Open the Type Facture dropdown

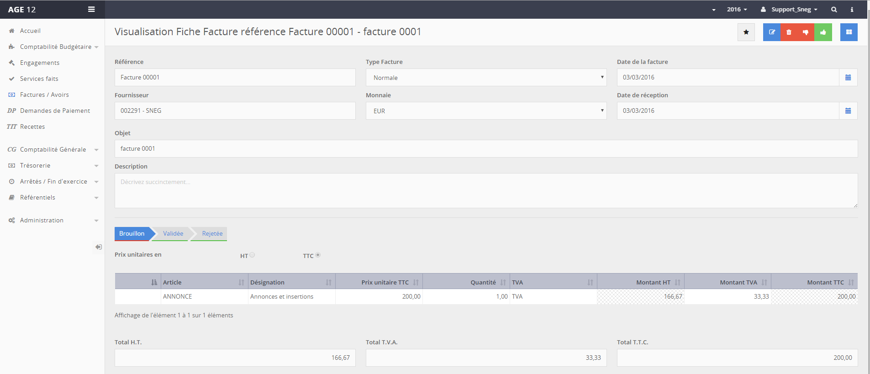486,78
